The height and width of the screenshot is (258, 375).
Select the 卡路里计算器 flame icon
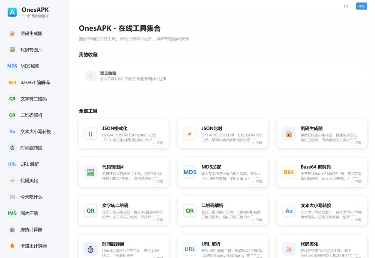[12, 246]
